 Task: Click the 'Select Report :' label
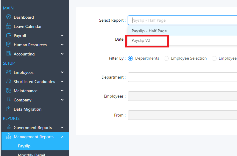point(112,20)
